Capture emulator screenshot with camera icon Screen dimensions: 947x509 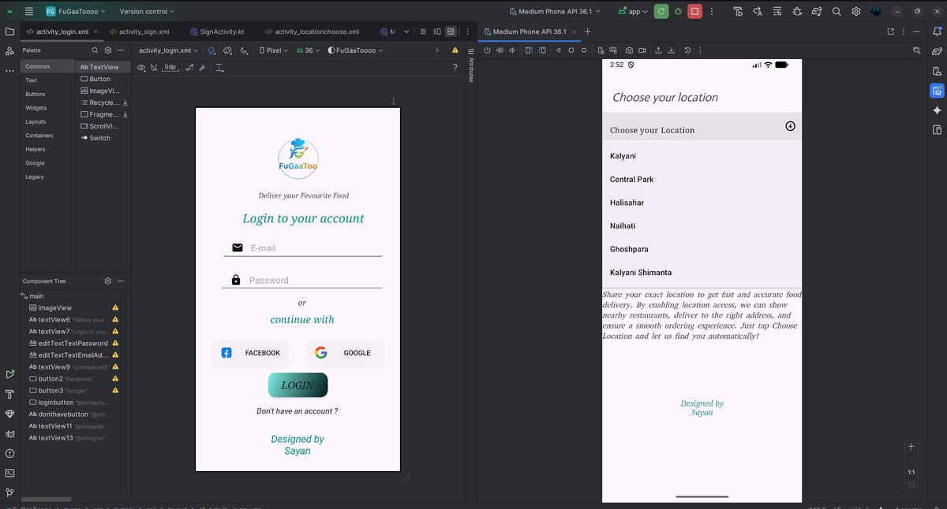[x=629, y=50]
